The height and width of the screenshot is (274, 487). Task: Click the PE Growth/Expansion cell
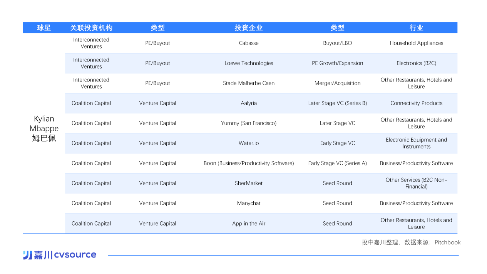pyautogui.click(x=338, y=63)
